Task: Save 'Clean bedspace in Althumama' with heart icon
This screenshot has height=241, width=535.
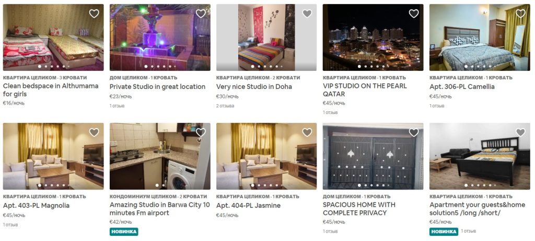Action: click(94, 14)
